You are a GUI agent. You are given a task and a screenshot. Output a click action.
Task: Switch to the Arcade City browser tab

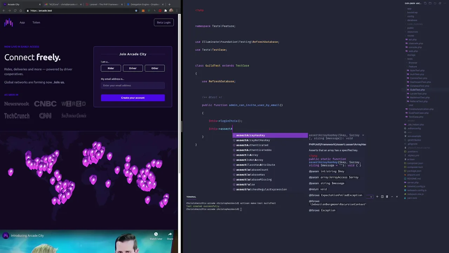[21, 5]
